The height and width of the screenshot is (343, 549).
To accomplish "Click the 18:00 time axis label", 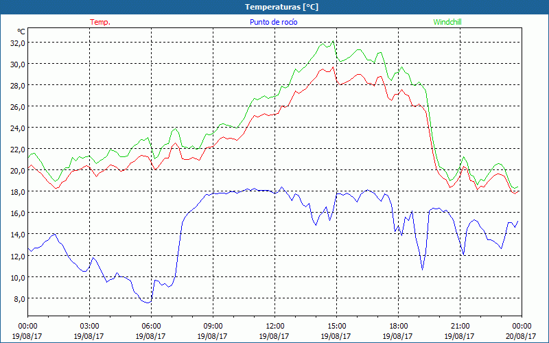I will (x=398, y=327).
